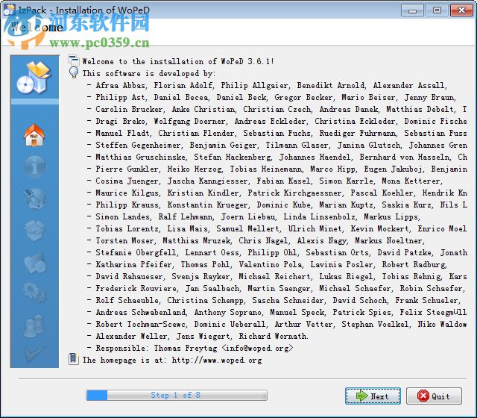Click the line starting with Simon Landes
The image size is (477, 418).
pos(253,216)
